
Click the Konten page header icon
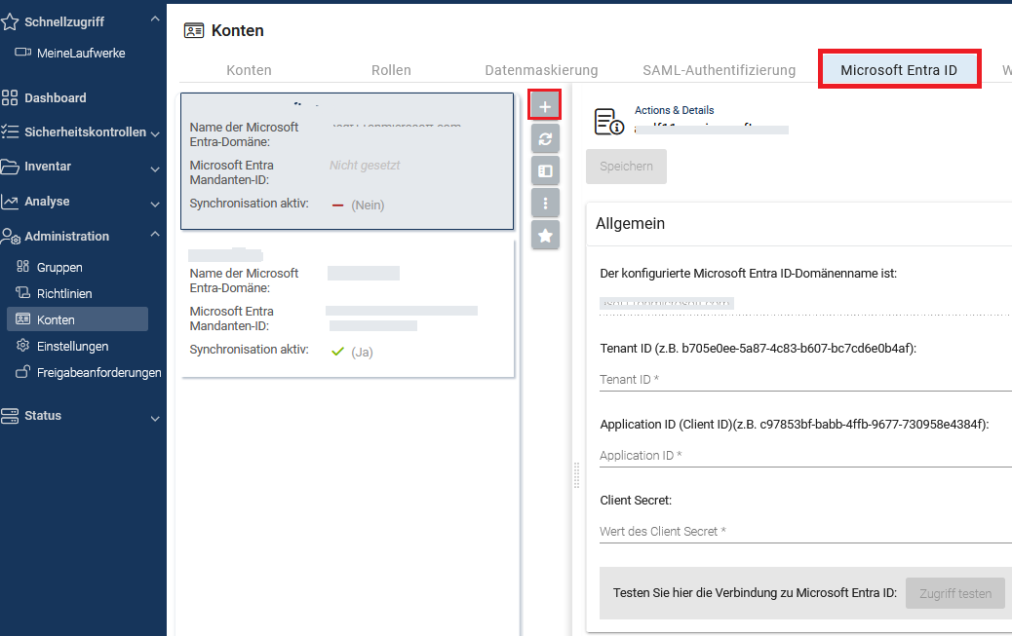click(x=194, y=30)
